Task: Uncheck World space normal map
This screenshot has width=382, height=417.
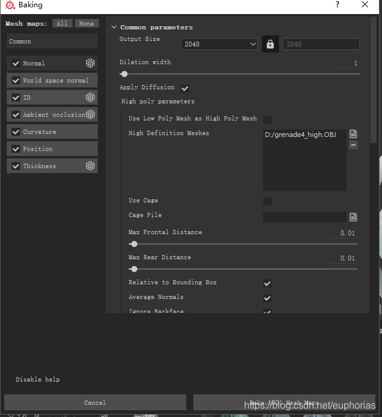Action: point(16,80)
